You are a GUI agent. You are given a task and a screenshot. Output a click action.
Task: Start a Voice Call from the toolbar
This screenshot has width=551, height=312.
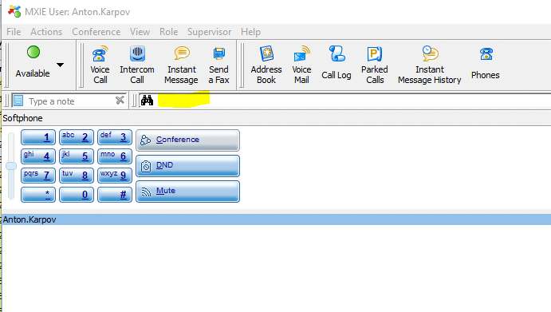pyautogui.click(x=100, y=65)
